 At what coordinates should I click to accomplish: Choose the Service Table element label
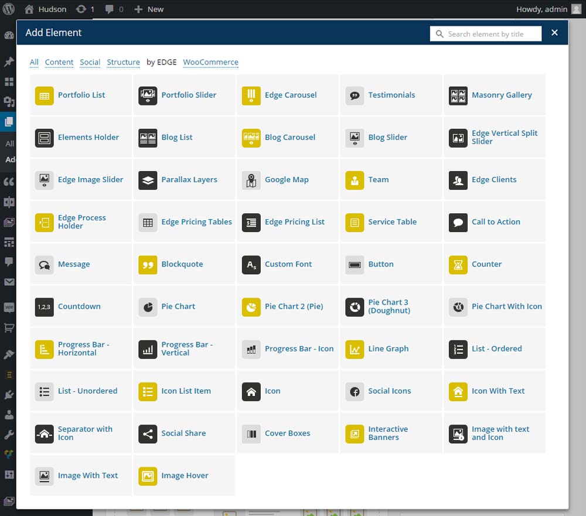coord(393,221)
